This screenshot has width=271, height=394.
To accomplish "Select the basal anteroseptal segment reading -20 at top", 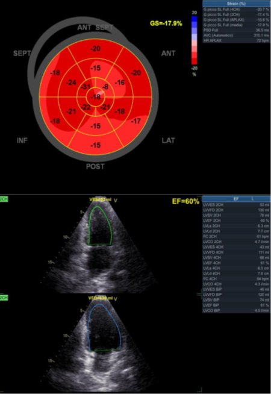I will [x=96, y=49].
